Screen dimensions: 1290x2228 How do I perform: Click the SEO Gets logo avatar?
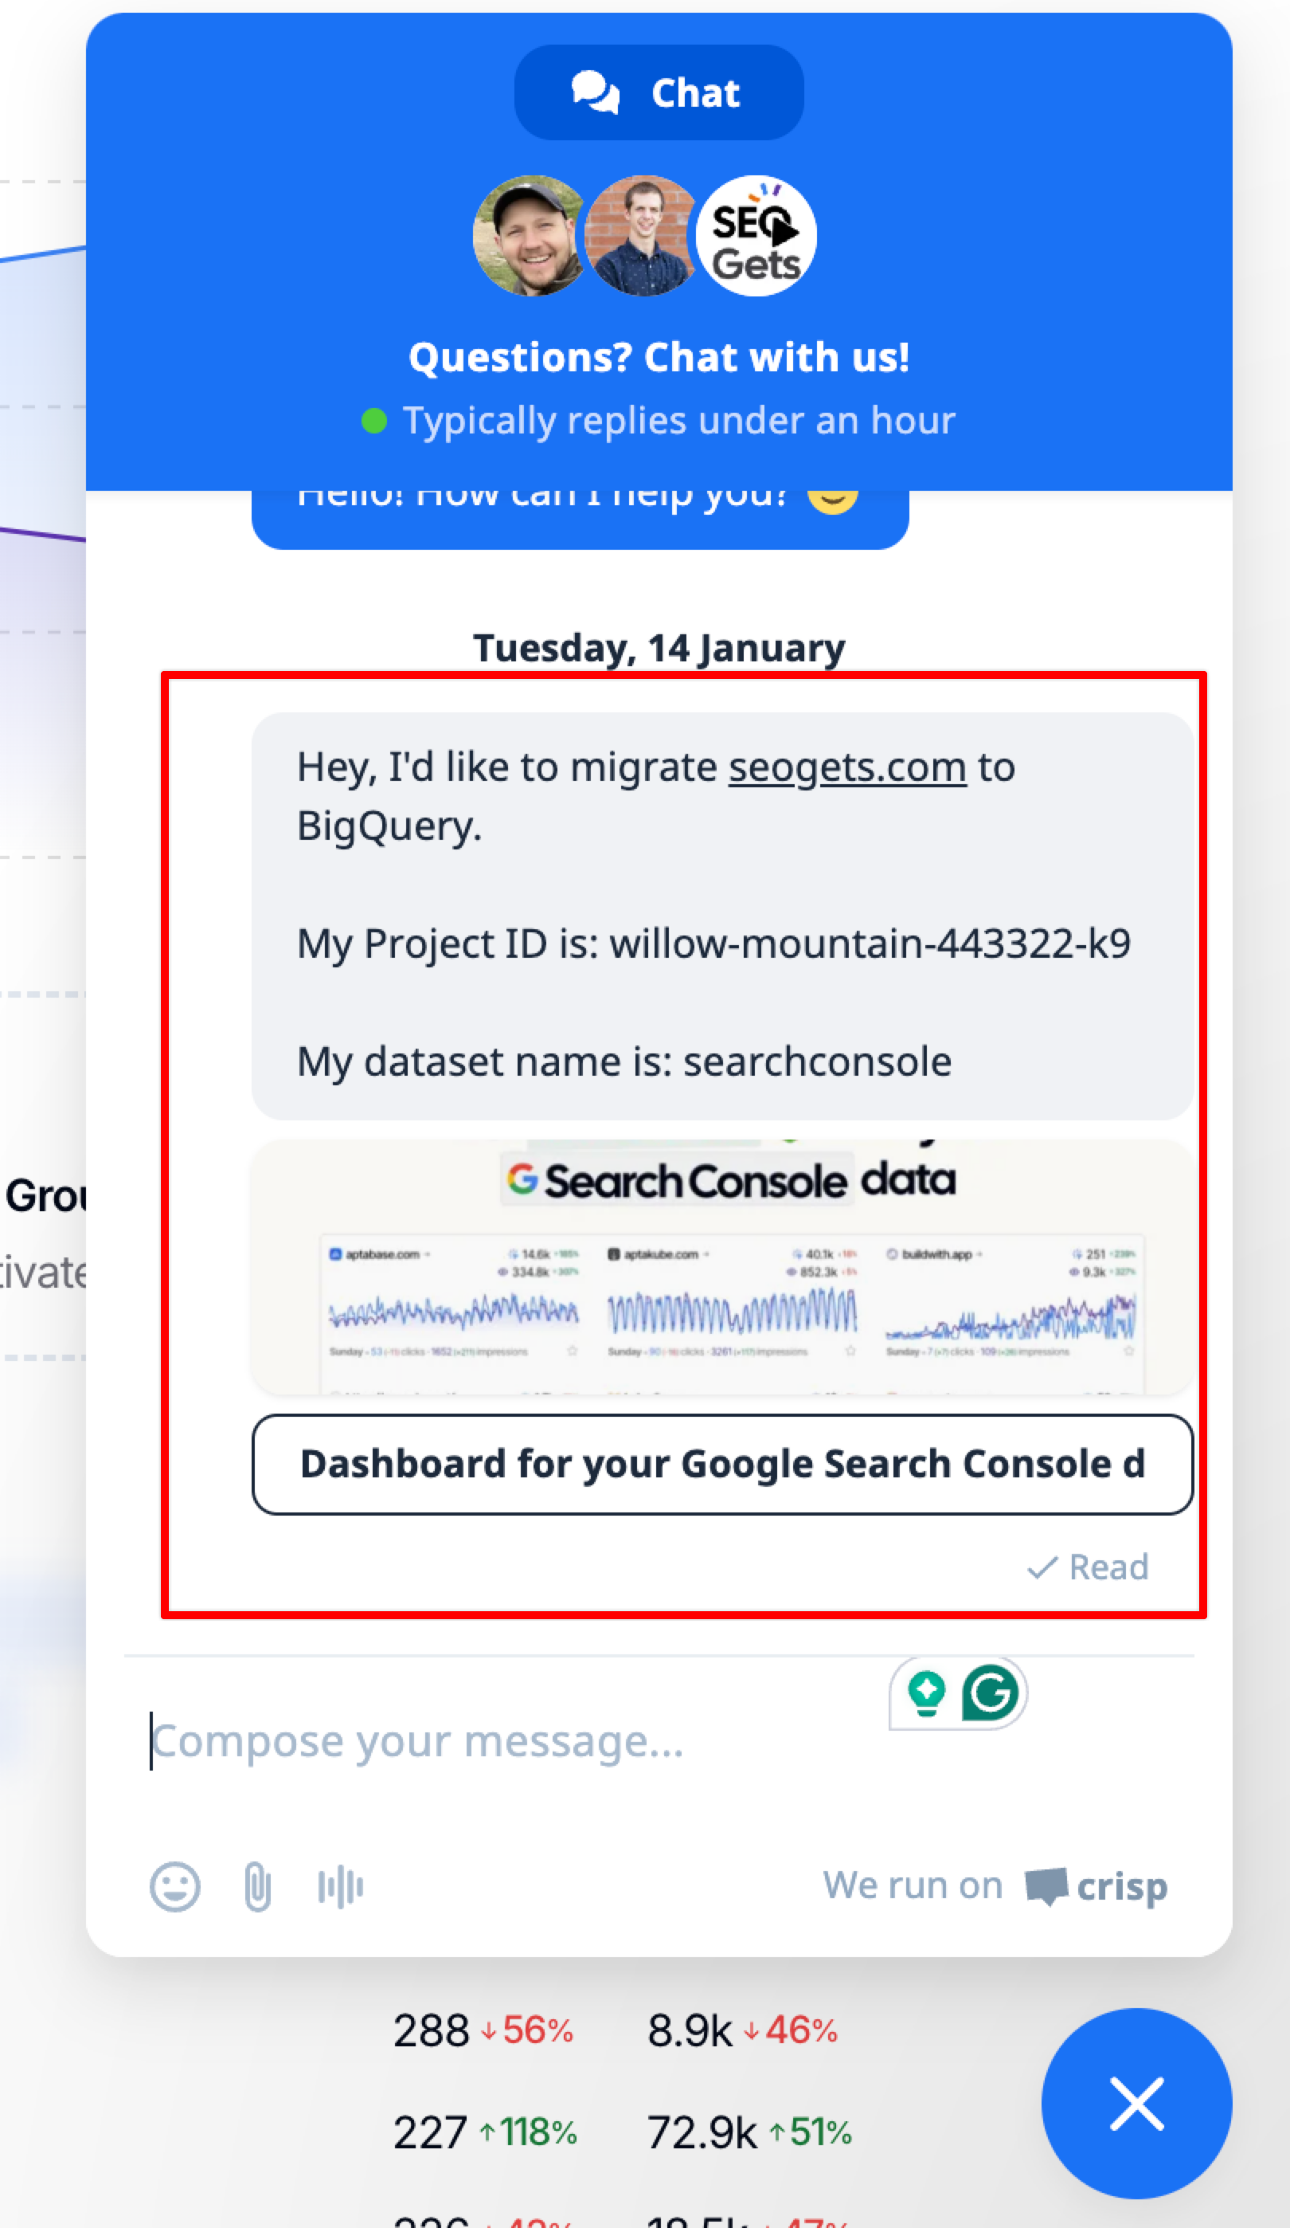point(756,236)
